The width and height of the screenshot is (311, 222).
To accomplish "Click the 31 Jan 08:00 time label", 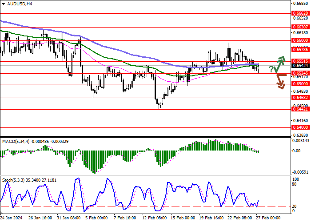I will tap(68, 218).
